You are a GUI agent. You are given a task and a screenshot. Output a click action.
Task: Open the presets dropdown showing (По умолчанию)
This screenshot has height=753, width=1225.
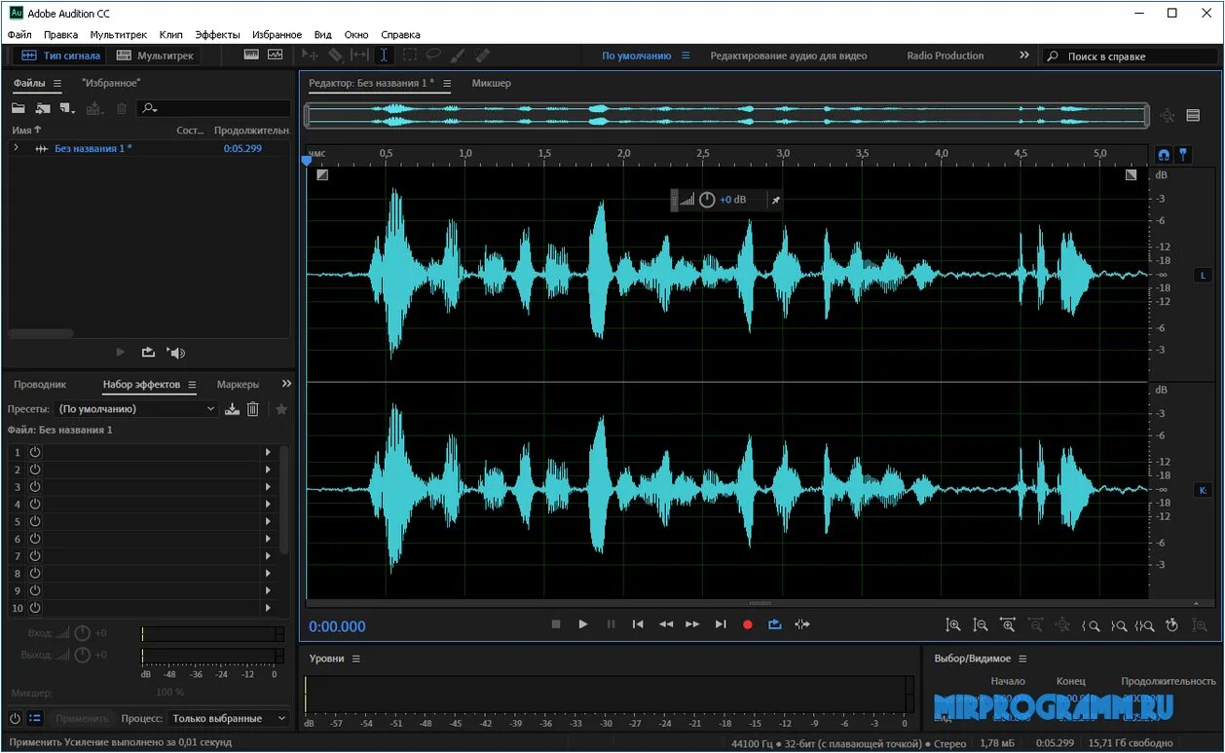pyautogui.click(x=134, y=408)
